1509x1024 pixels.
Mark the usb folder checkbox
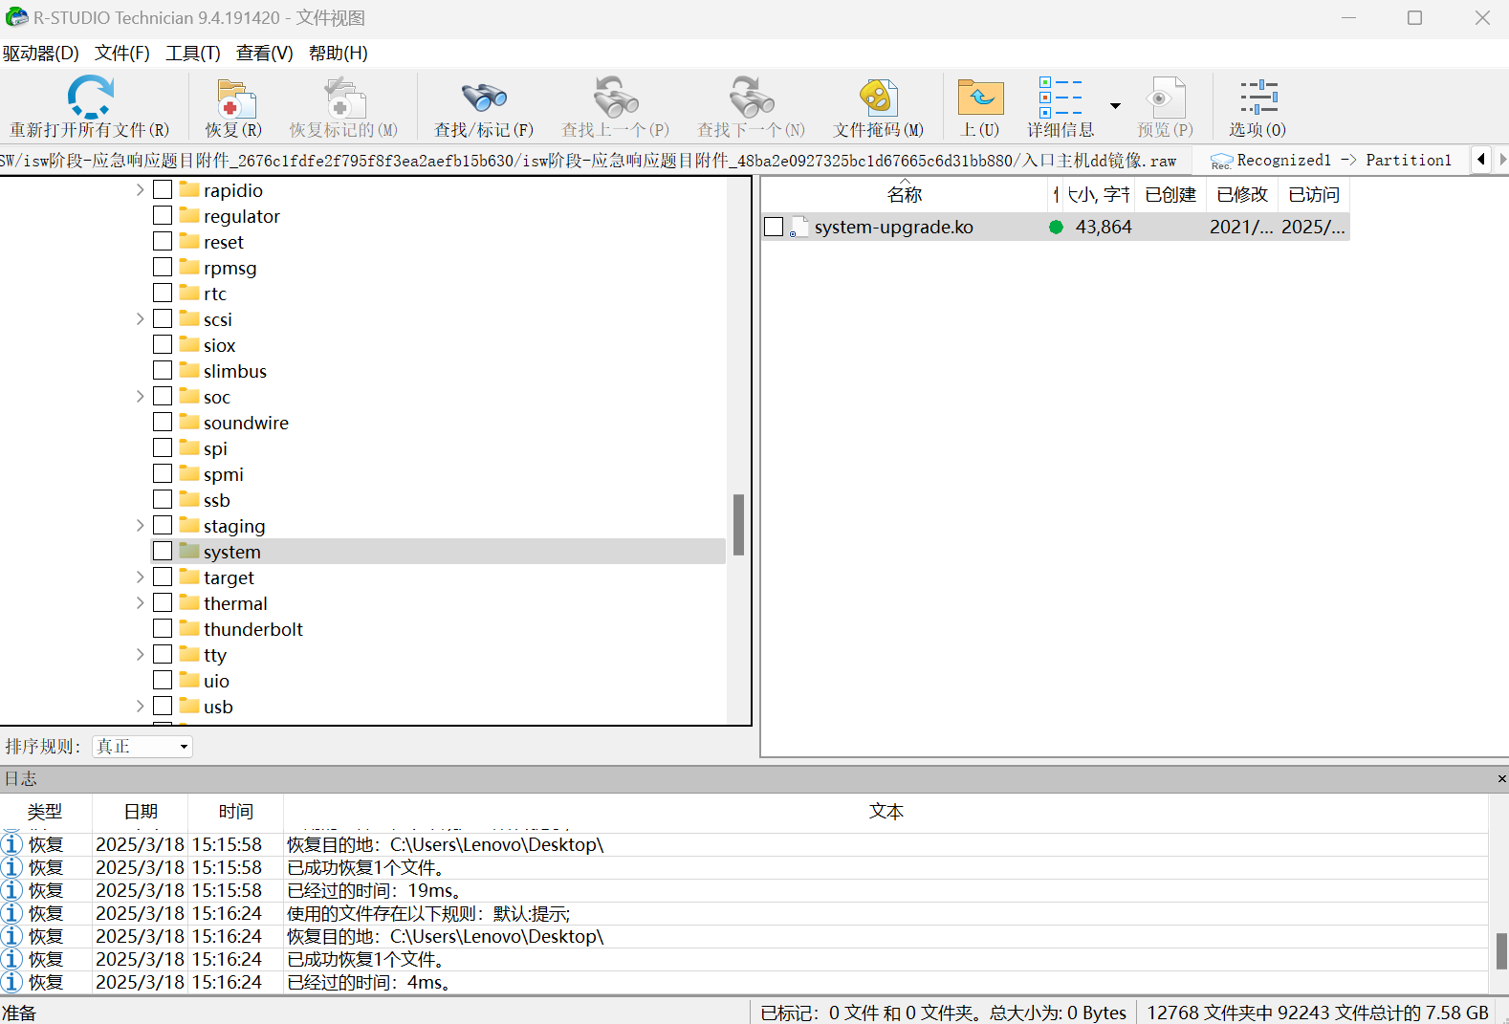(163, 706)
